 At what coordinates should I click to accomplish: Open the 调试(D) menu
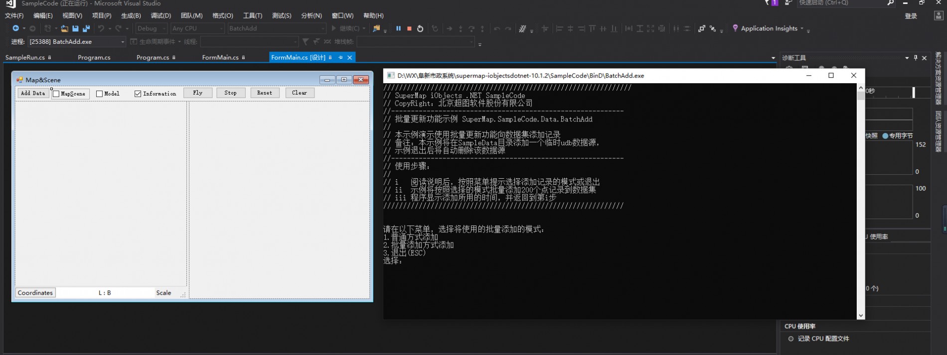(x=161, y=16)
